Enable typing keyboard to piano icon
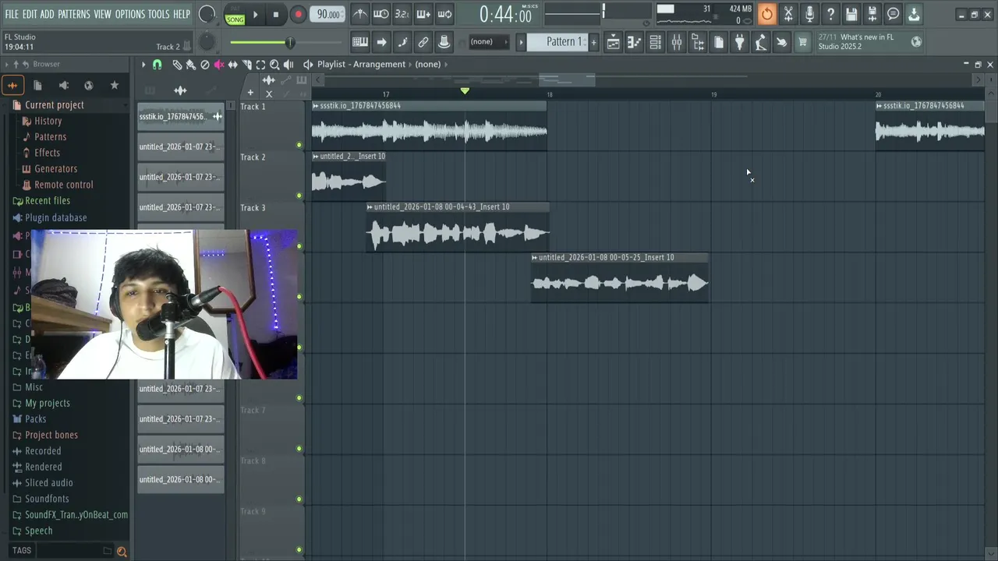Viewport: 998px width, 561px height. 360,42
